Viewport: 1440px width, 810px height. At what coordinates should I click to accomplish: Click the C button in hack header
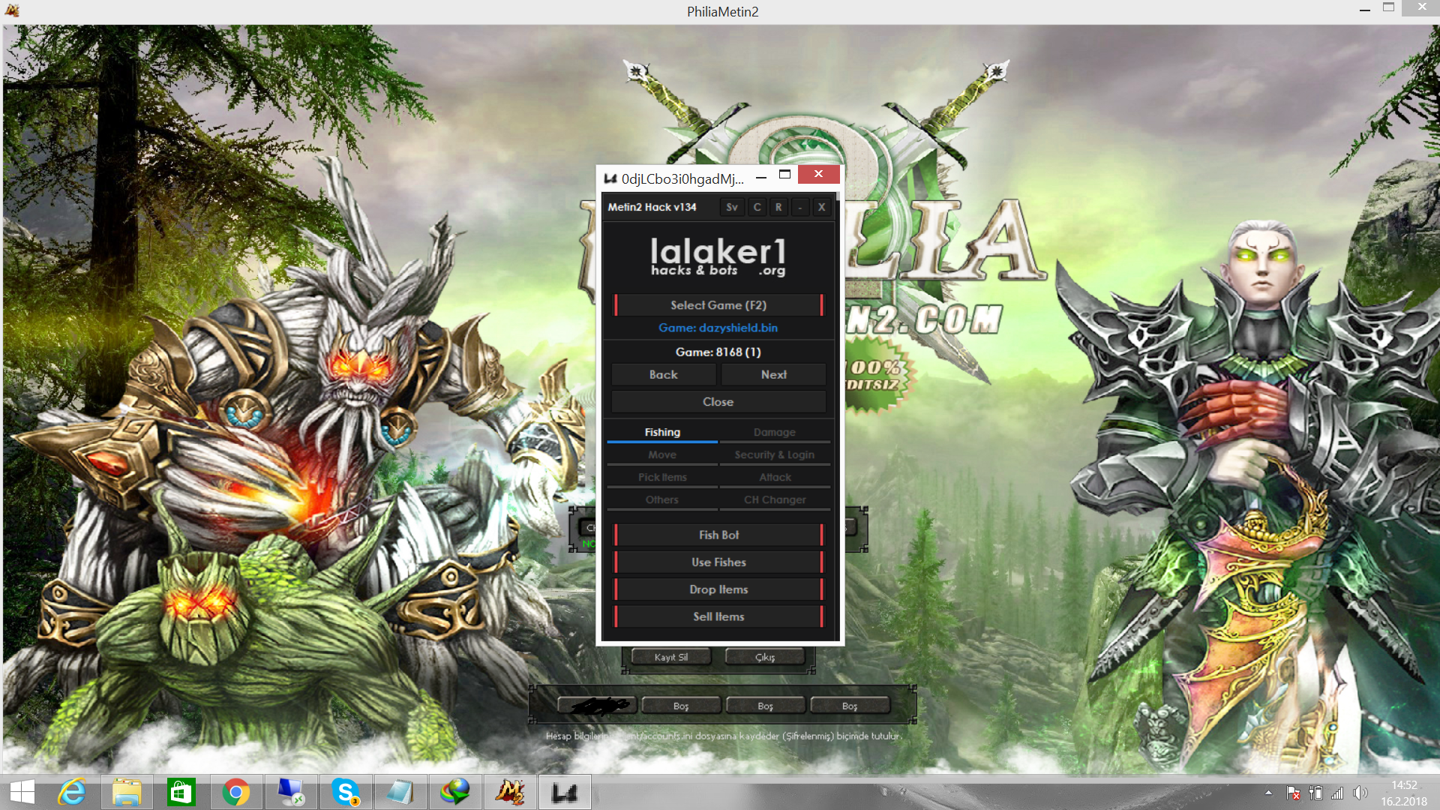(757, 207)
